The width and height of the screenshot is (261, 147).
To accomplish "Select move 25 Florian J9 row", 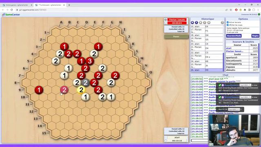I will click(x=207, y=65).
